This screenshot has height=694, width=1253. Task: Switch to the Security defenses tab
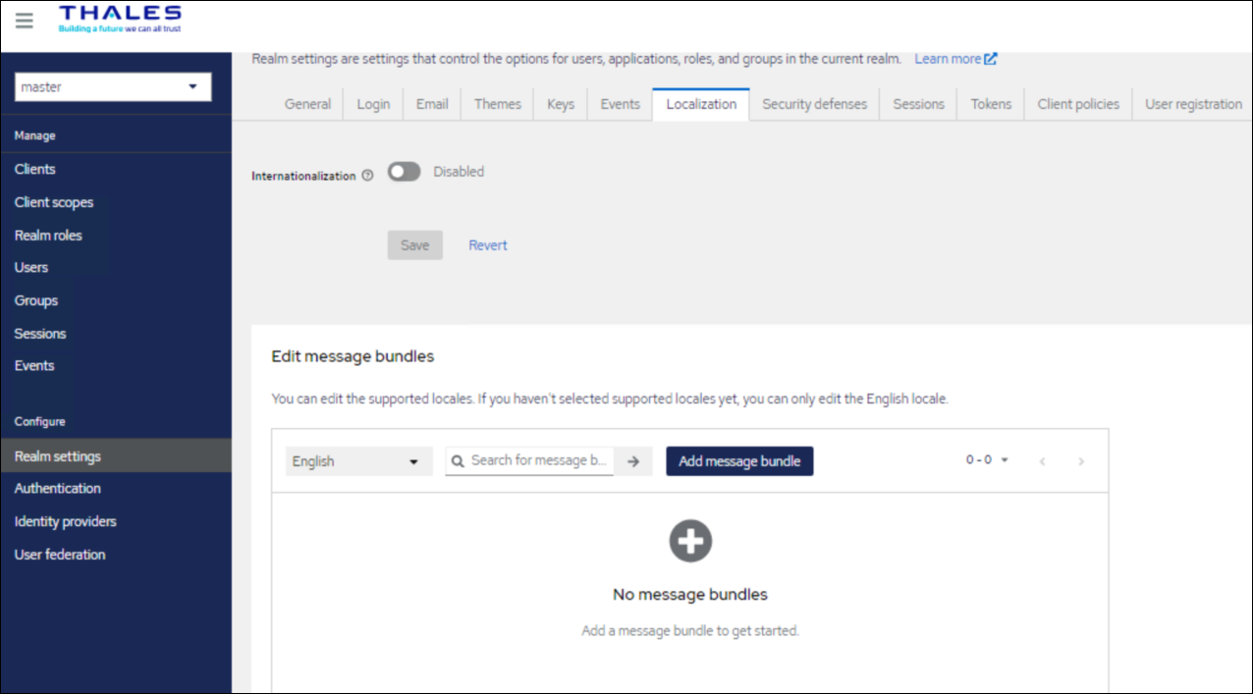pyautogui.click(x=814, y=104)
